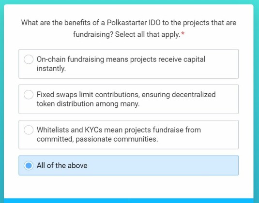Select radio circle beside "Fixed swaps limit contributions"
The width and height of the screenshot is (259, 203).
click(x=29, y=94)
